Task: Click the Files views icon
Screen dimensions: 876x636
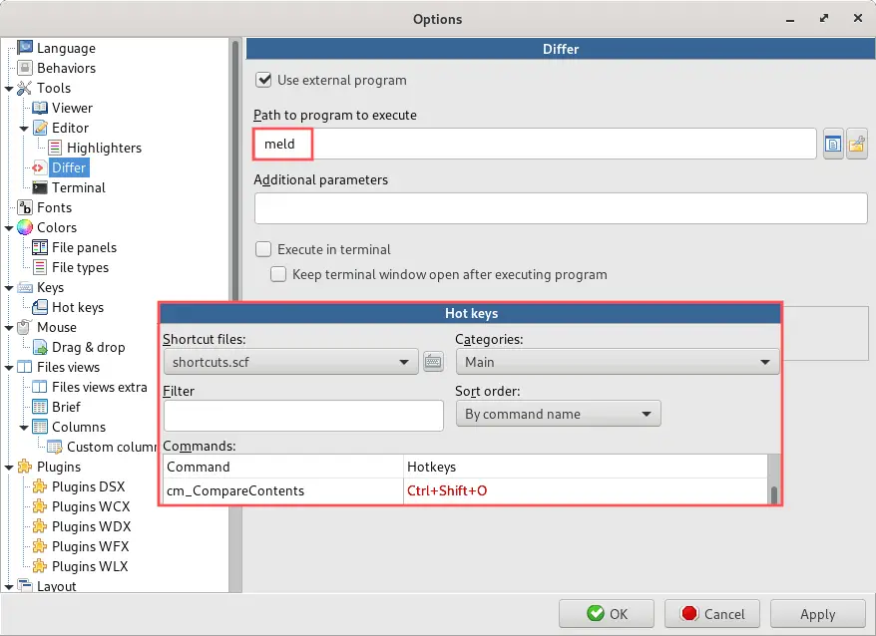Action: click(x=25, y=368)
